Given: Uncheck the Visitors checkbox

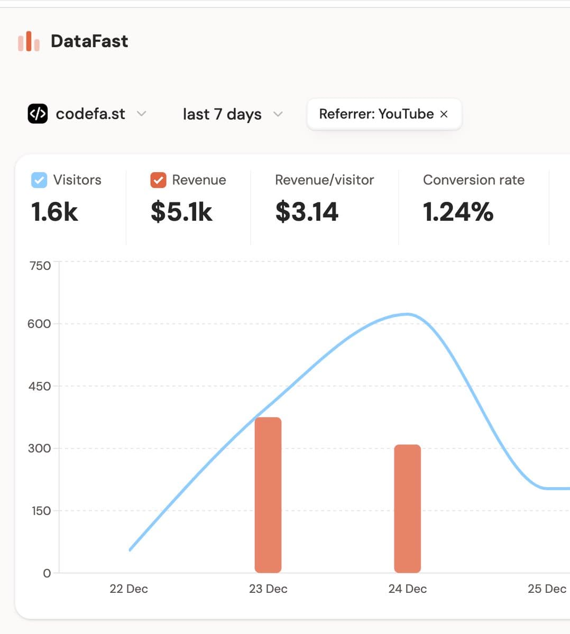Looking at the screenshot, I should coord(39,180).
